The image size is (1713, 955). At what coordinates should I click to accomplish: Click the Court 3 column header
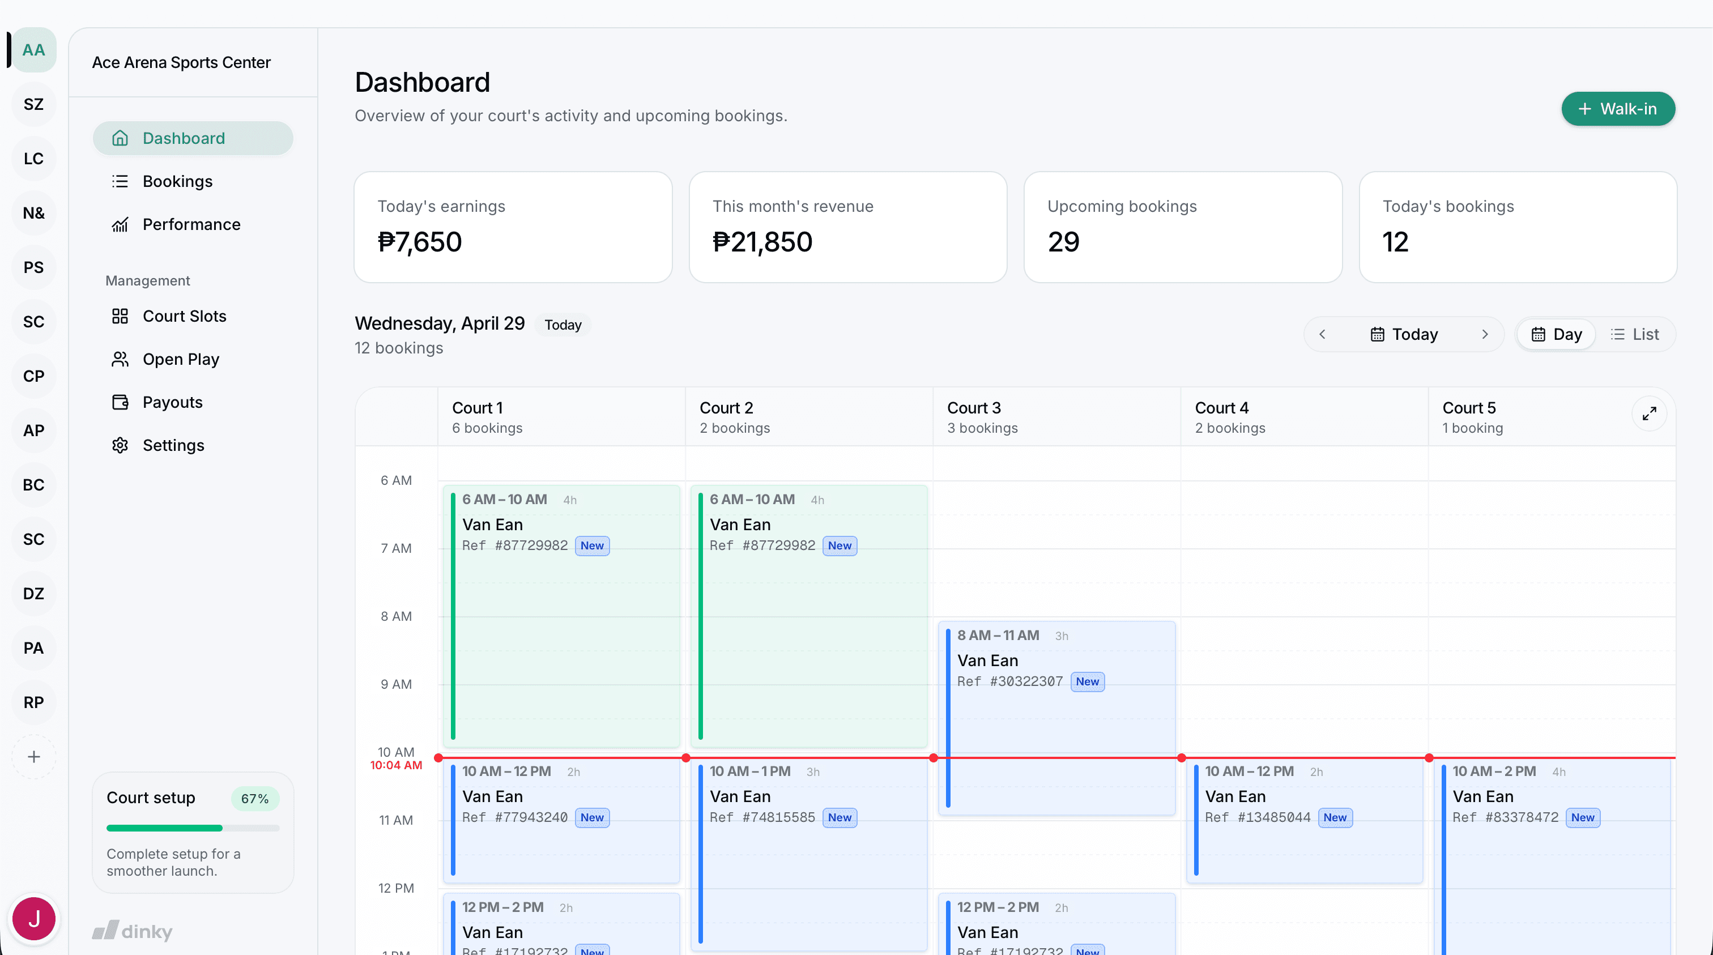tap(1056, 417)
